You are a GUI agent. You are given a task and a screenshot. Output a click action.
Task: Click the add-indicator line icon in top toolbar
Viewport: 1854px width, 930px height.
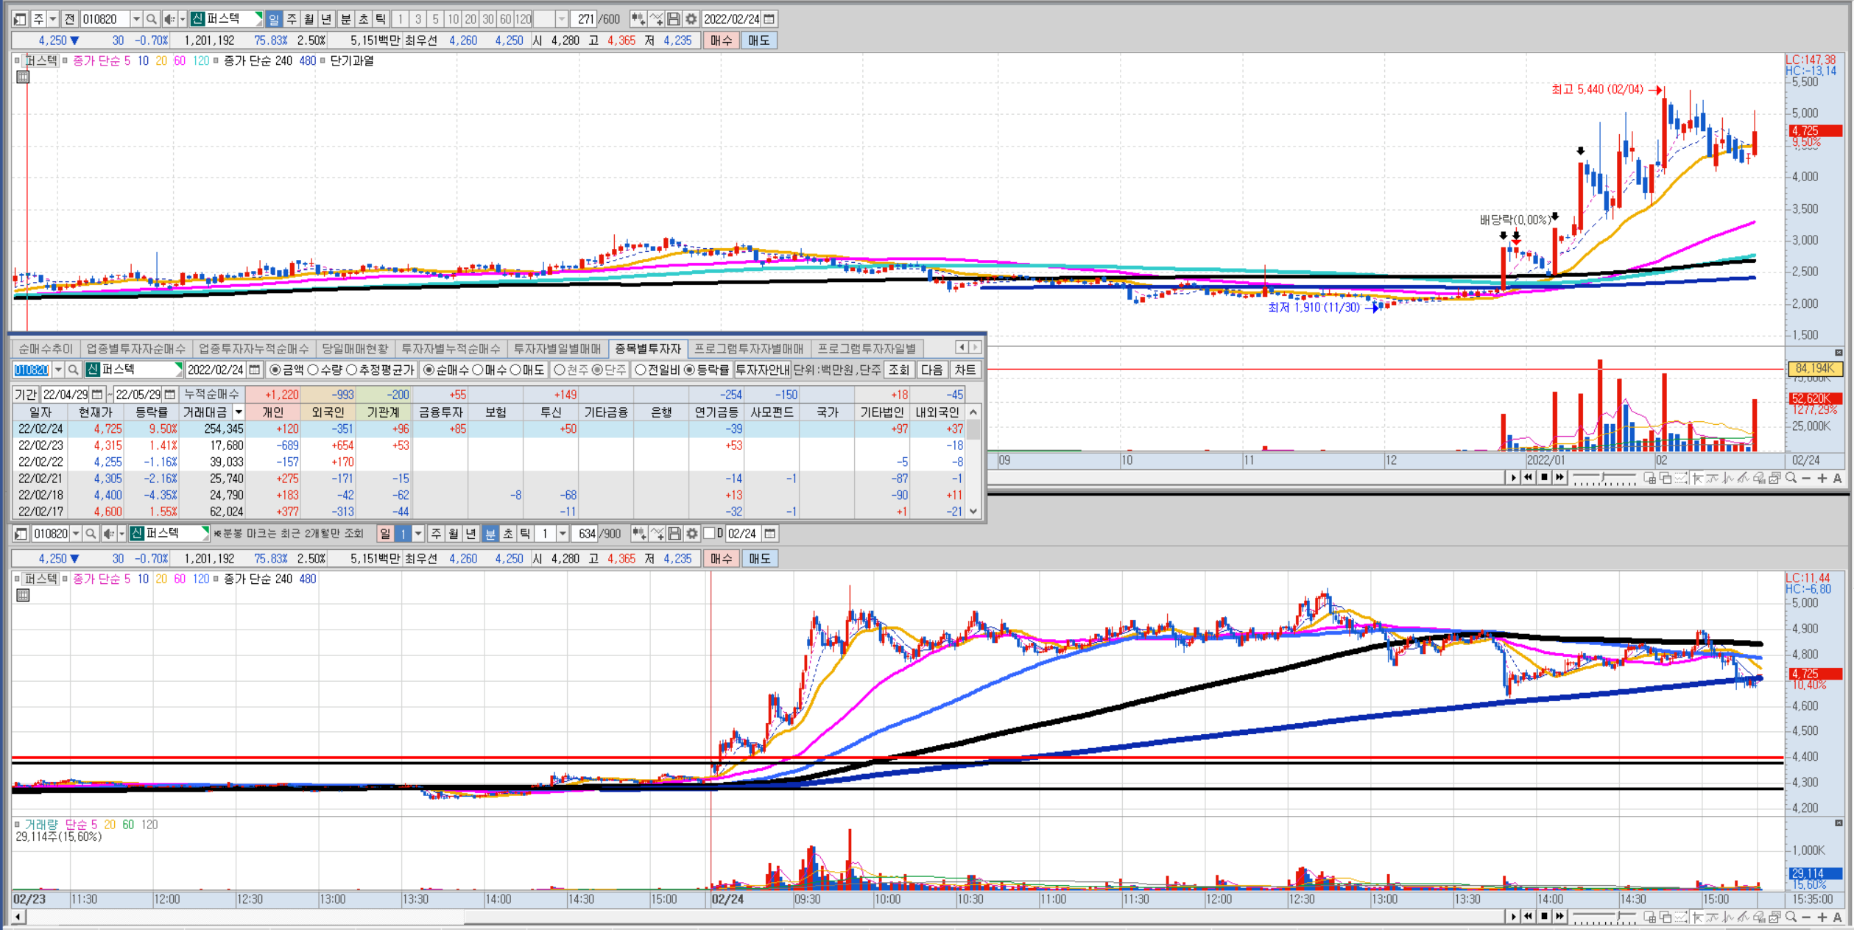[x=656, y=19]
